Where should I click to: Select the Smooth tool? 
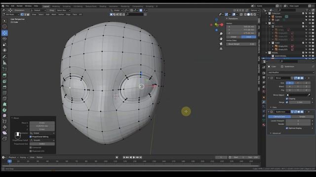click(4, 116)
